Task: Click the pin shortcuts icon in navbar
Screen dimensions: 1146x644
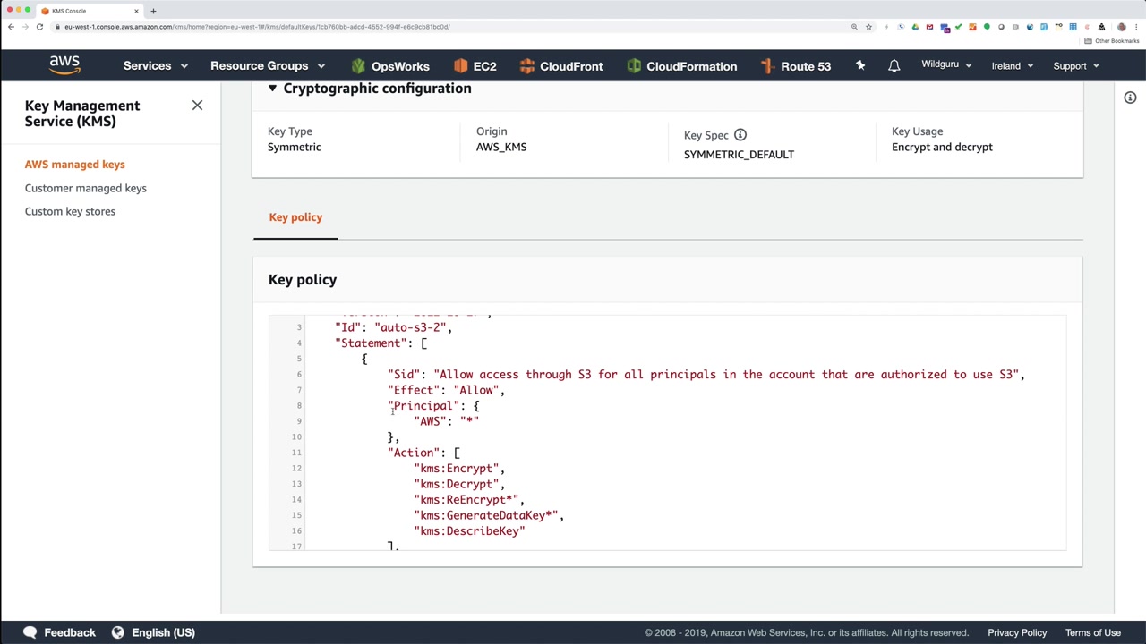Action: (860, 65)
